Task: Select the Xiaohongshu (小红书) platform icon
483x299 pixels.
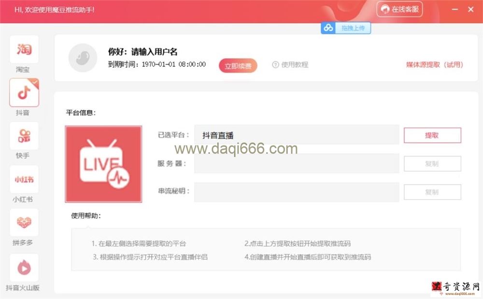Action: coord(24,179)
